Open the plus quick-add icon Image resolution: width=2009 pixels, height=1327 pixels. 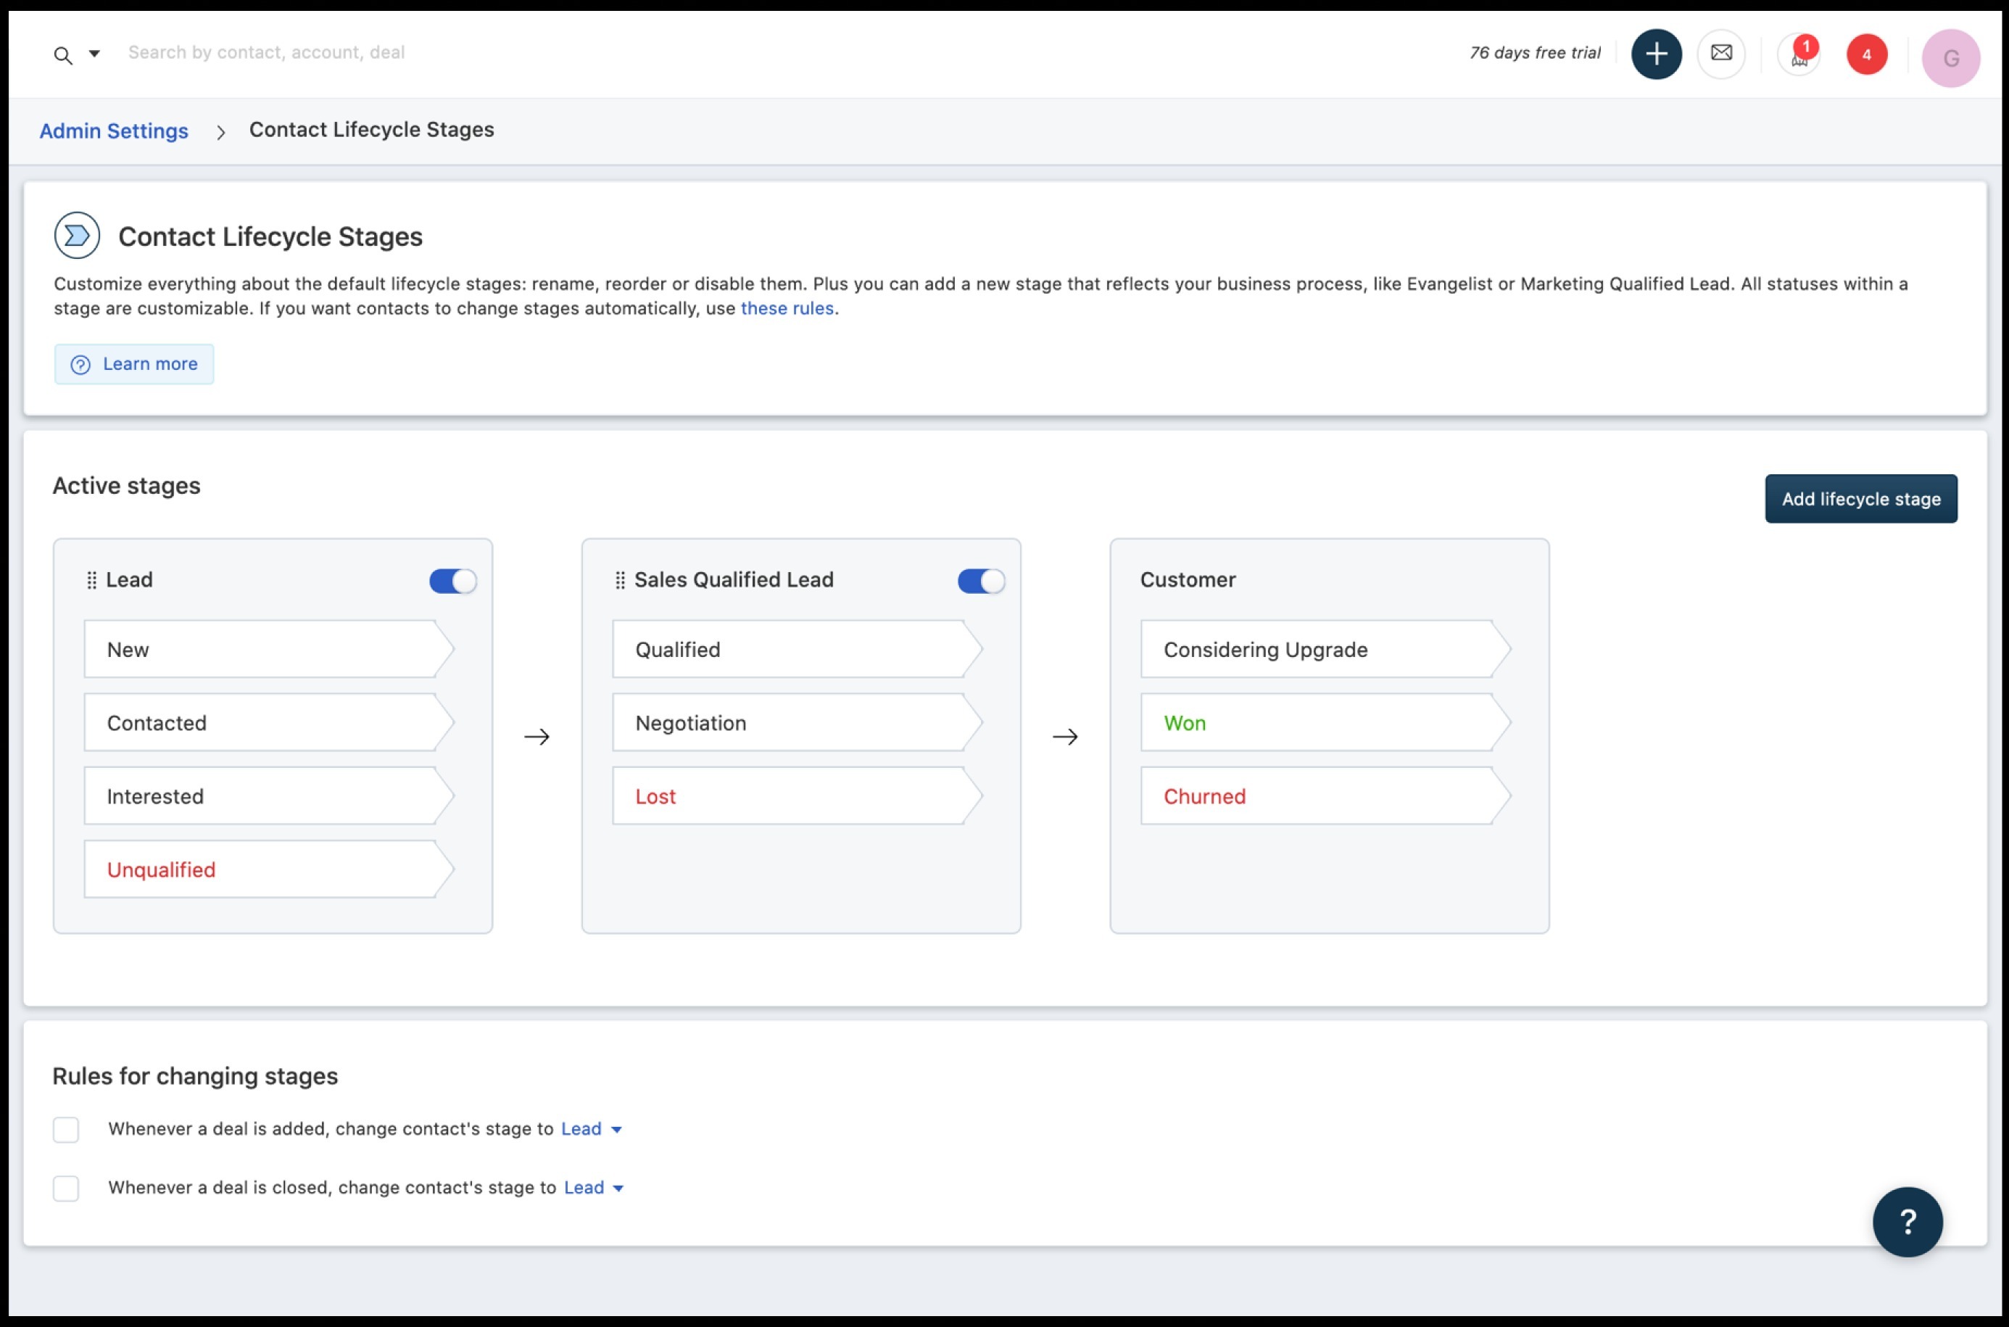[1655, 54]
